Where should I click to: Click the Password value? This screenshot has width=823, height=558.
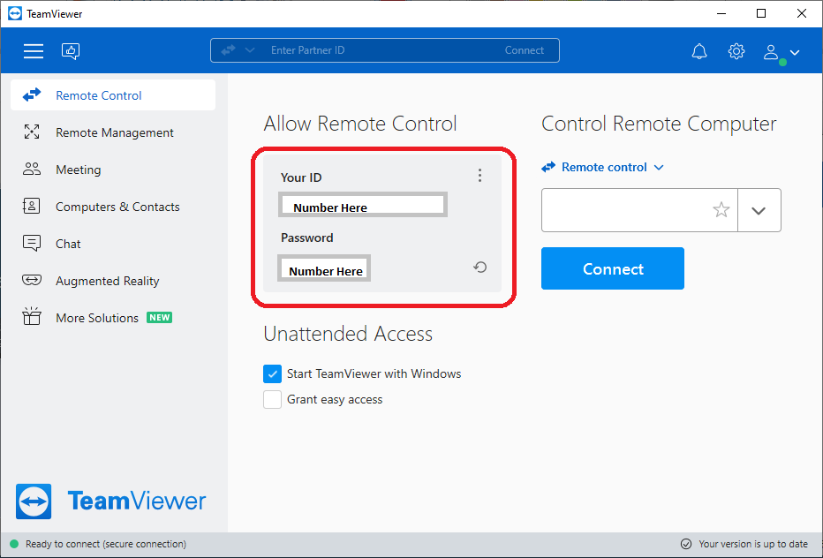tap(324, 268)
